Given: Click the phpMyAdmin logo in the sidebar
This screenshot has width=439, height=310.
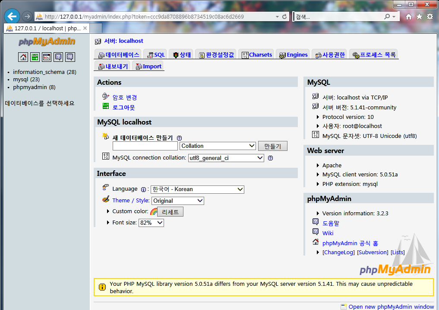Looking at the screenshot, I should click(x=47, y=42).
